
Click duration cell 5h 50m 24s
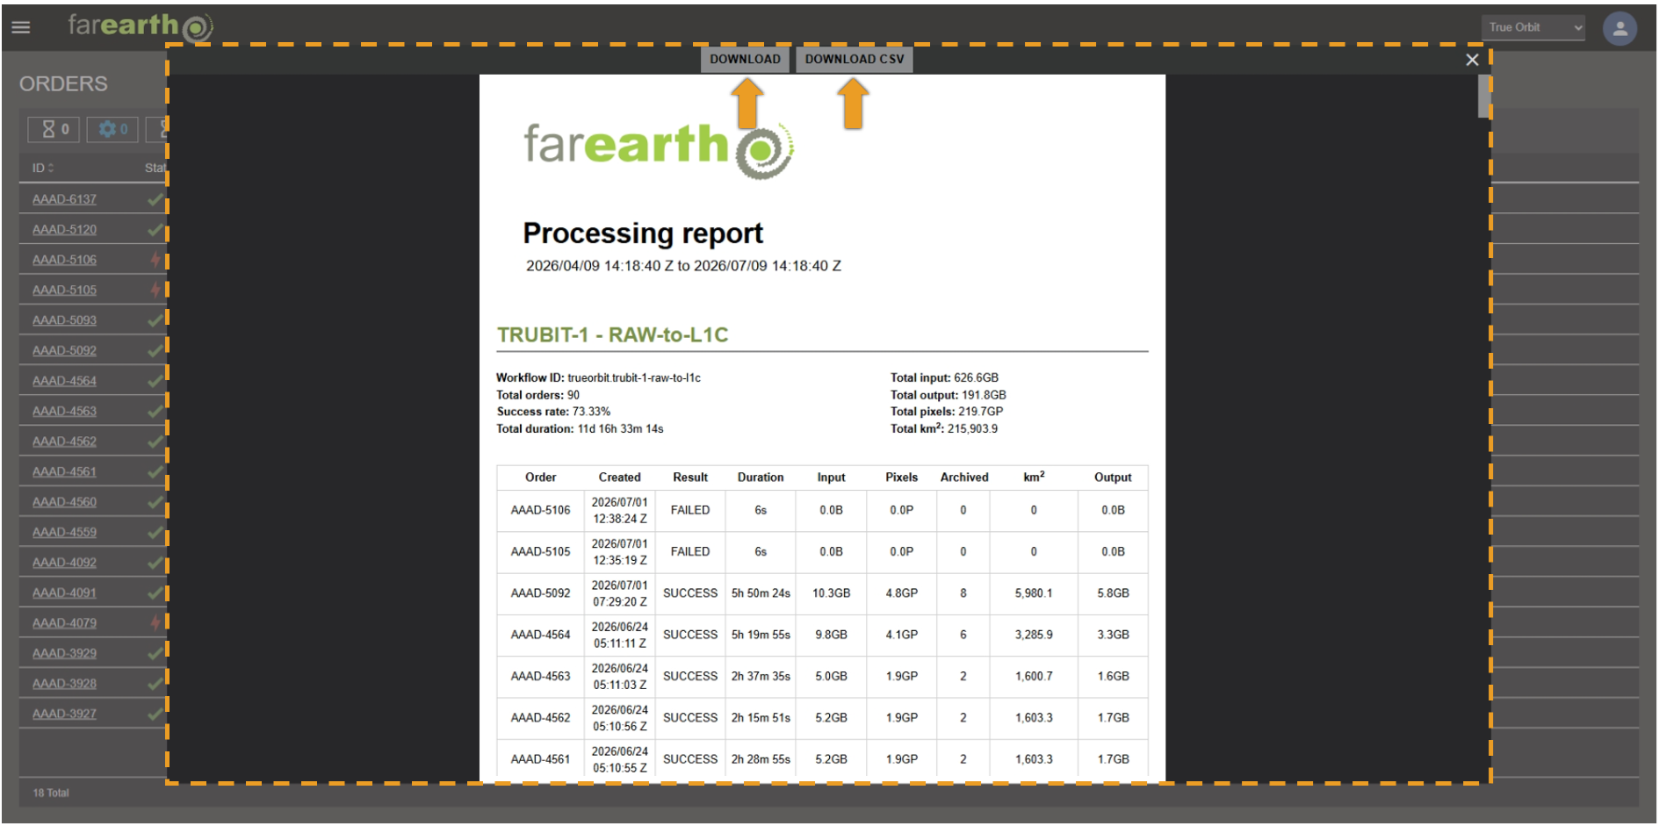(761, 593)
